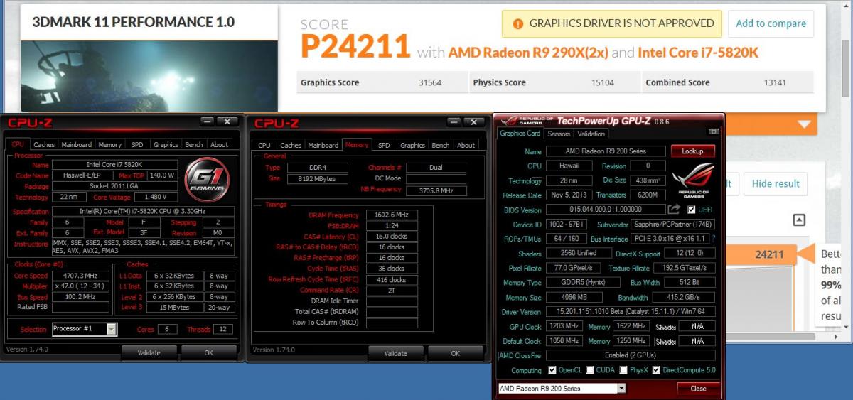Viewport: 853px width, 400px height.
Task: Click the Core Voltage value 1.480 V
Action: (154, 197)
